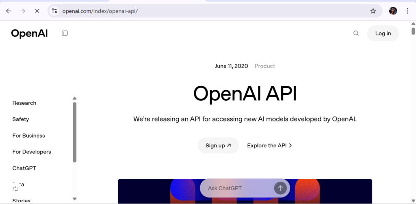Click the page scrollbar thumb
This screenshot has width=416, height=204.
413,31
